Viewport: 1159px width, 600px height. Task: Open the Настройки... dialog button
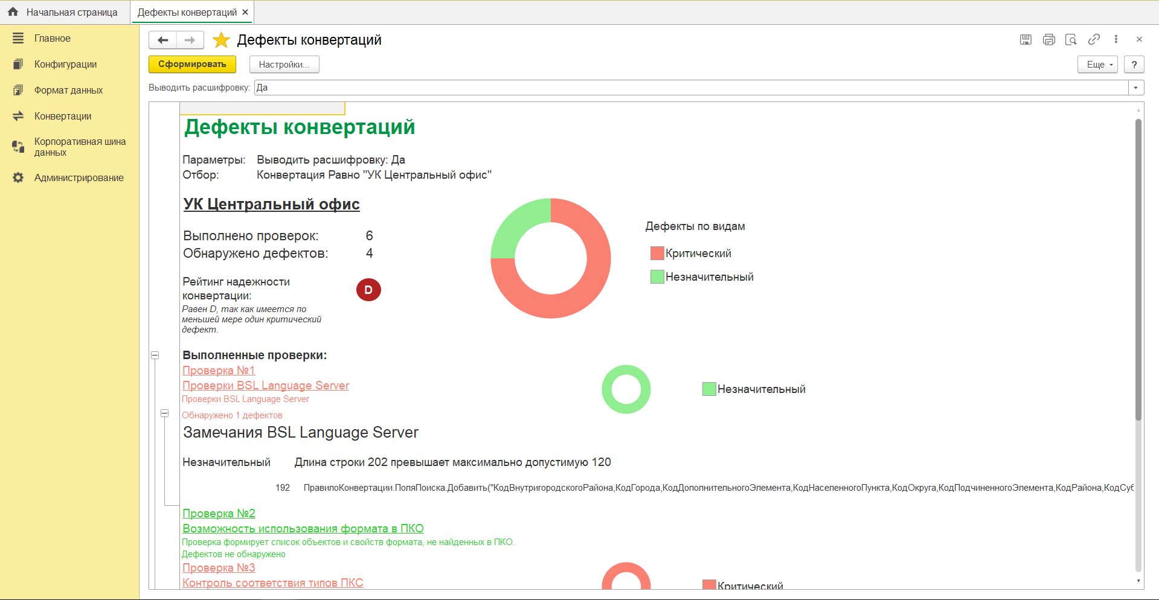[x=284, y=65]
